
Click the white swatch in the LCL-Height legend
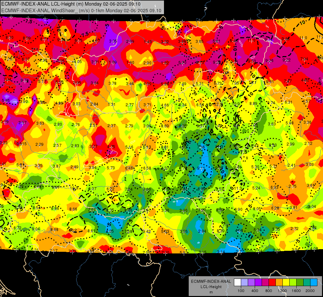pos(238,282)
